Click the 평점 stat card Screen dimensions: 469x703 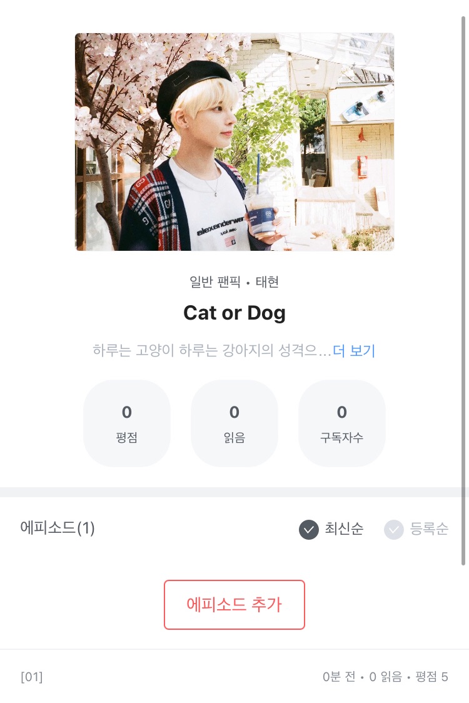pos(127,423)
